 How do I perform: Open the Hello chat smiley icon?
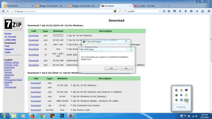191,11
